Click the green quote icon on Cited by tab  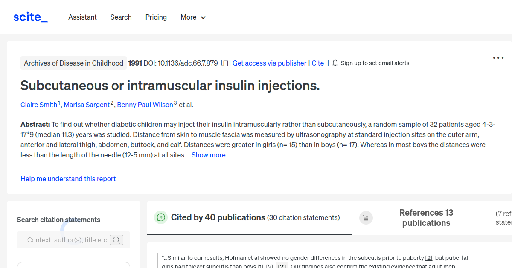(x=160, y=217)
